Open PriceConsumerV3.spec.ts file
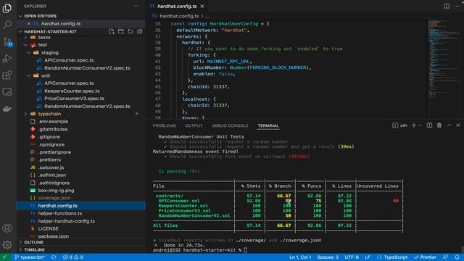This screenshot has height=261, width=464. coord(80,99)
